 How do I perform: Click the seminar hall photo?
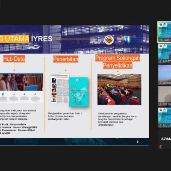119,89
